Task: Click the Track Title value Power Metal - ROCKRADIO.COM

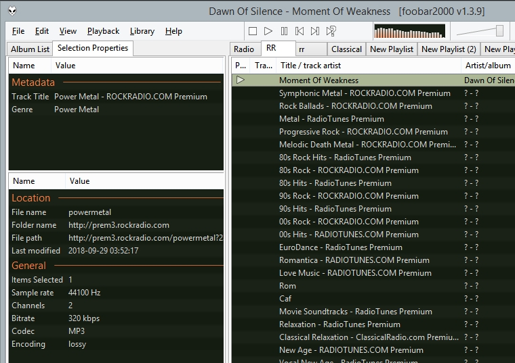Action: pyautogui.click(x=131, y=97)
